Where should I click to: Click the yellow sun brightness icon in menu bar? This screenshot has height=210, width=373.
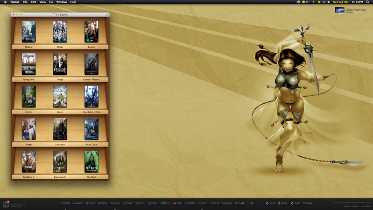(x=314, y=2)
